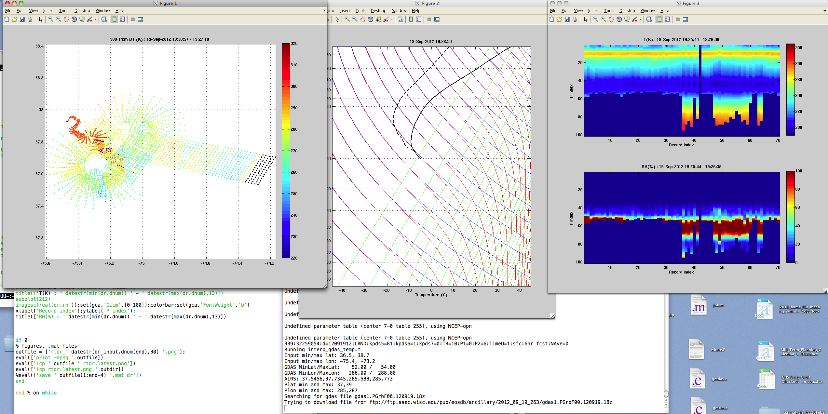Click Zoom In tool in Figure 1
The image size is (828, 414).
tap(51, 20)
